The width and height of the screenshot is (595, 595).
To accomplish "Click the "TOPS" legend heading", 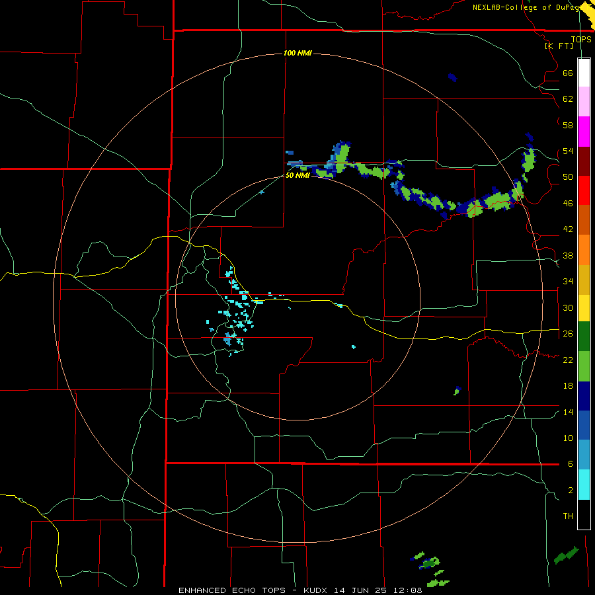I will tap(581, 39).
